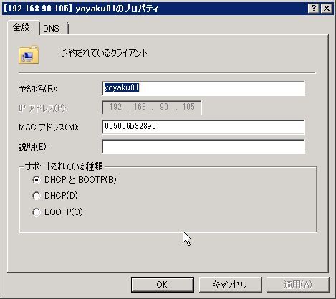Open the 全般 tab
This screenshot has height=299, width=336.
[23, 27]
